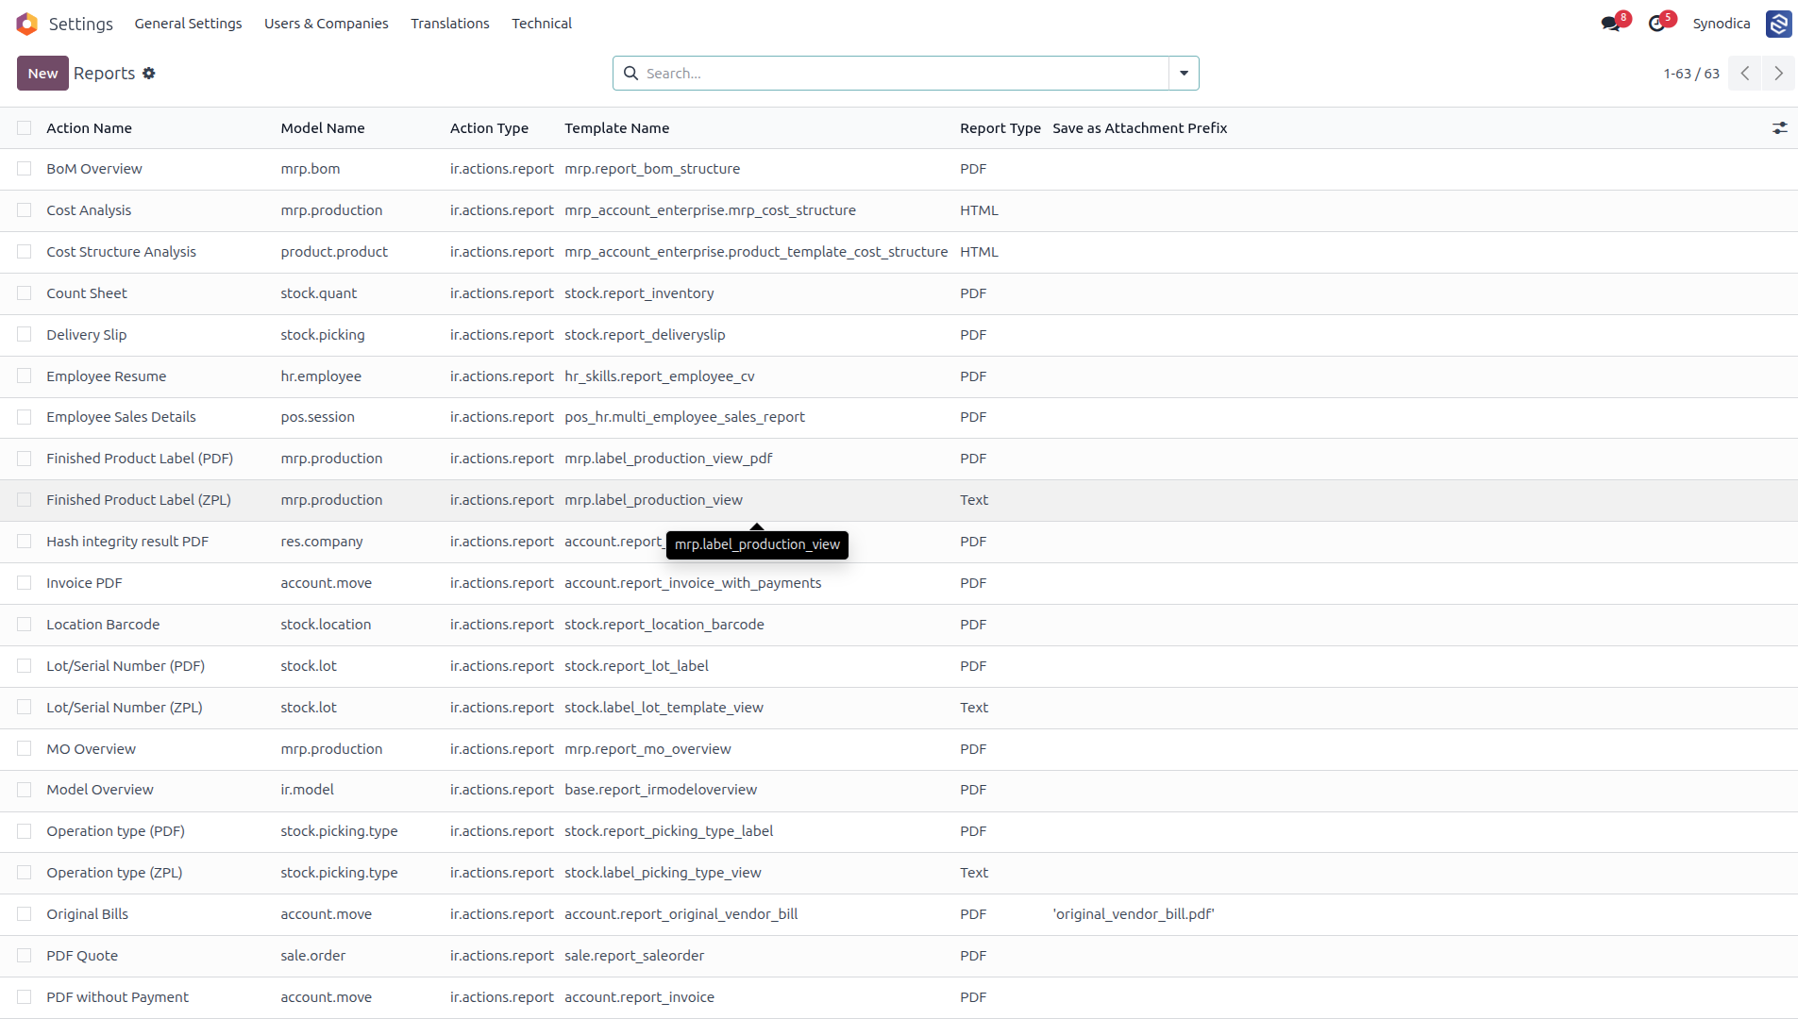Open the General Settings menu
1798x1019 pixels.
click(188, 24)
